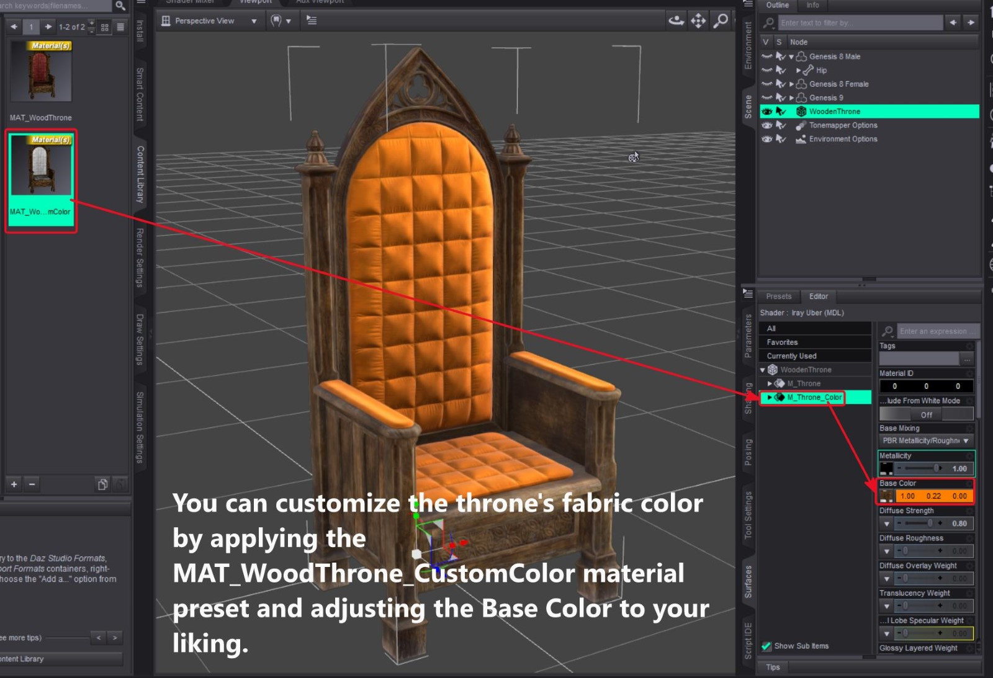
Task: Select the All property filter
Action: (815, 328)
